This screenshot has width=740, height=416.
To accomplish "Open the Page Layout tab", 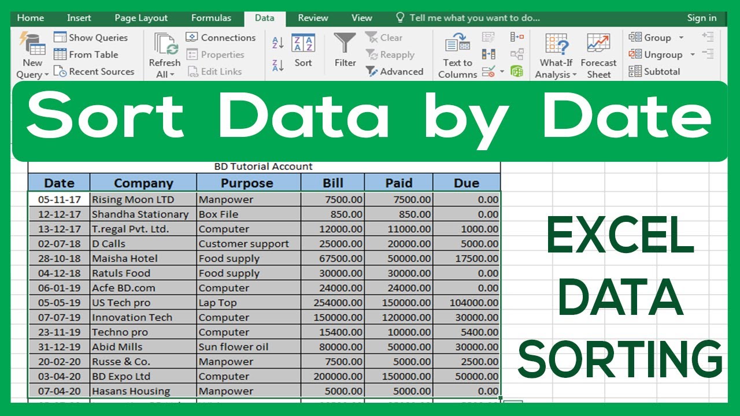I will click(141, 18).
